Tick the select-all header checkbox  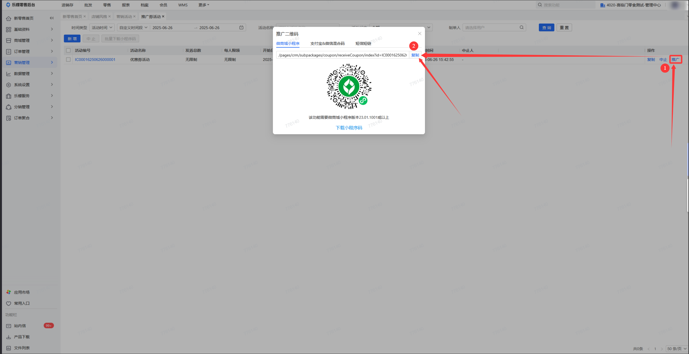(68, 50)
